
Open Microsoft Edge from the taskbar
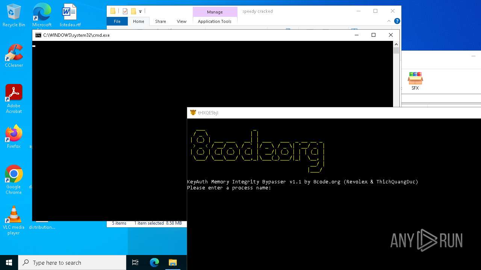coord(154,262)
